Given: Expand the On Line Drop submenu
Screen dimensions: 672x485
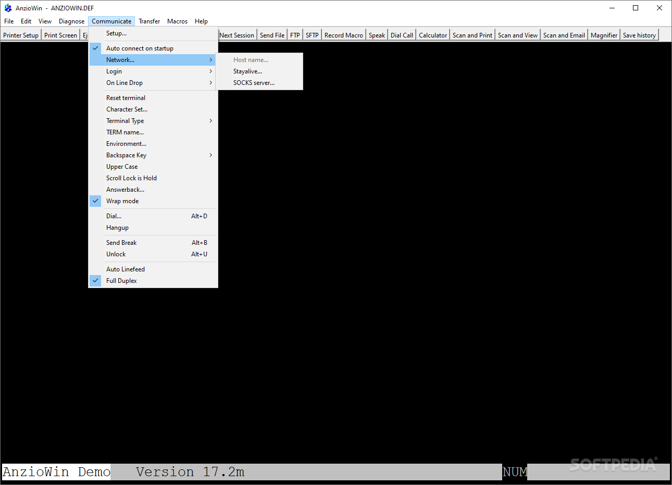Looking at the screenshot, I should (x=153, y=83).
